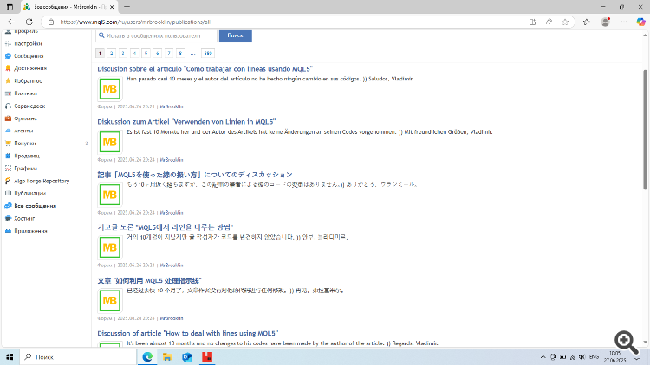Add page to favorites star
This screenshot has height=365, width=650.
pos(565,22)
